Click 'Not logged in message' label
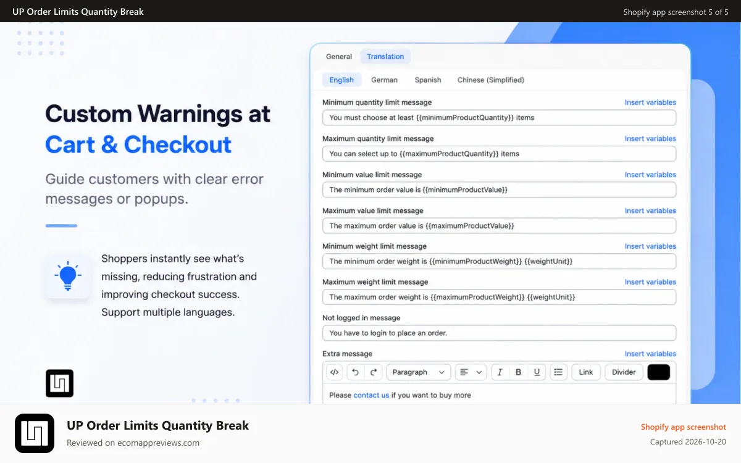 click(361, 318)
